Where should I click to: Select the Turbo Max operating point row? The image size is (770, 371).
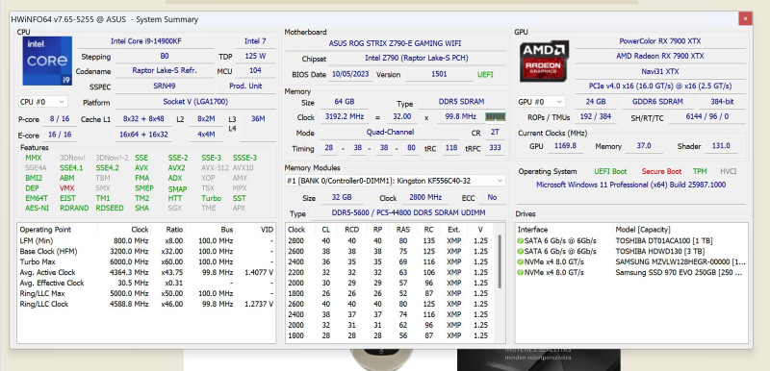(x=146, y=261)
